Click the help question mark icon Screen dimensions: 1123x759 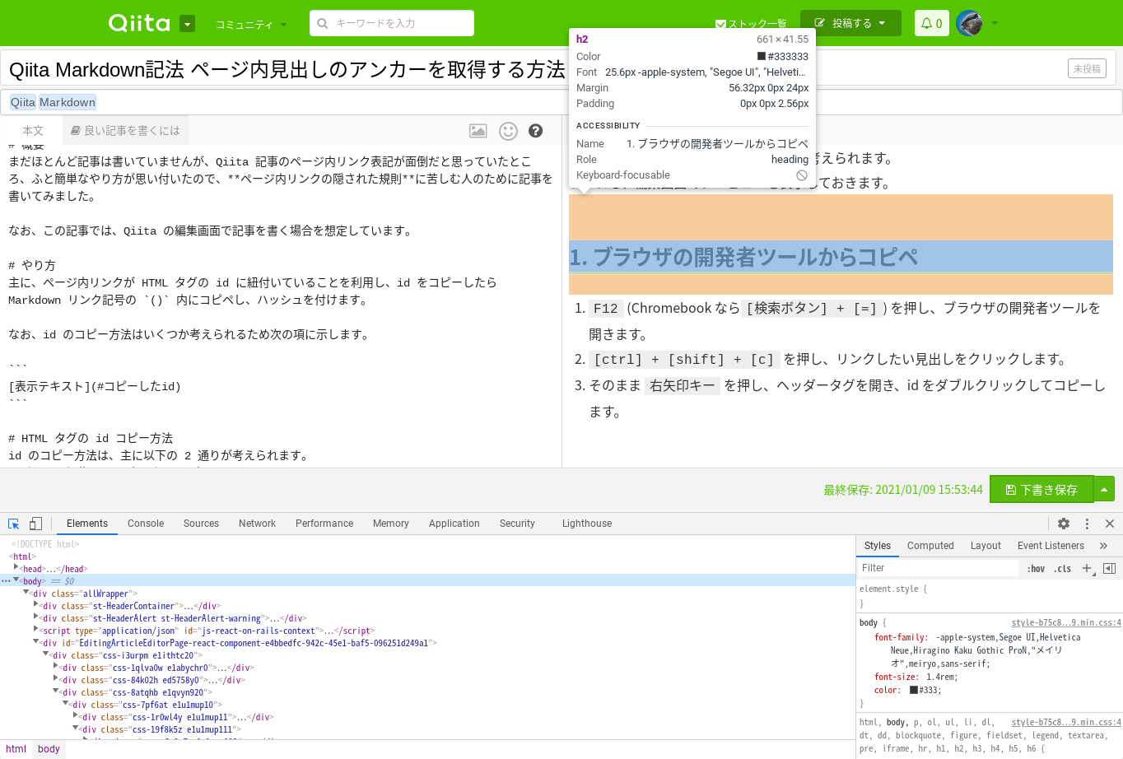(x=535, y=131)
